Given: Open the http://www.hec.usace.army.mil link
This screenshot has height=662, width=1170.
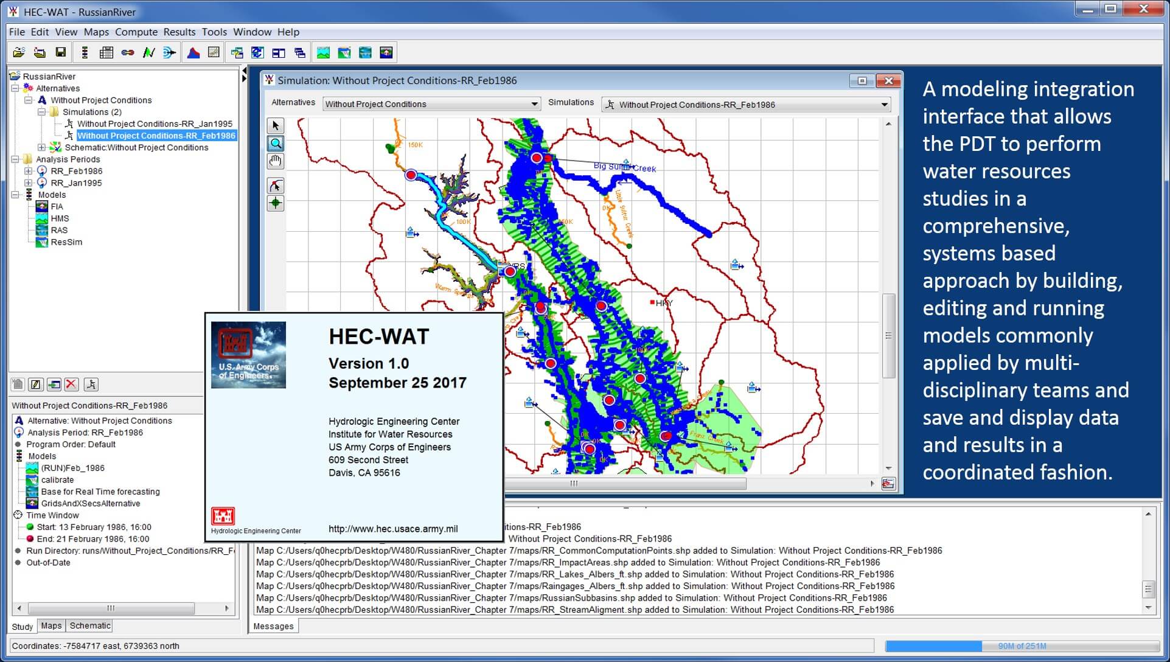Looking at the screenshot, I should (x=393, y=529).
